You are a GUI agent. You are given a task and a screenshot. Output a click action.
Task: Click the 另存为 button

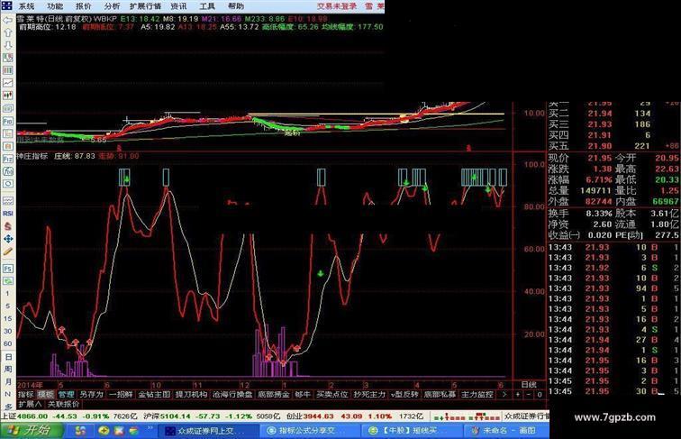coord(91,394)
